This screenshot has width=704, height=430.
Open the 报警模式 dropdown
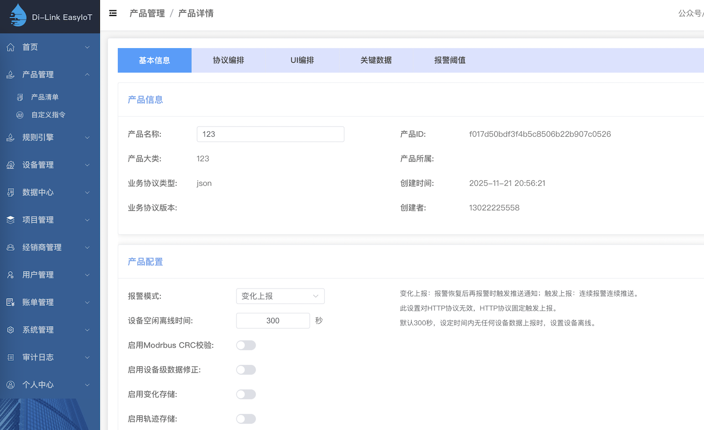(x=280, y=296)
